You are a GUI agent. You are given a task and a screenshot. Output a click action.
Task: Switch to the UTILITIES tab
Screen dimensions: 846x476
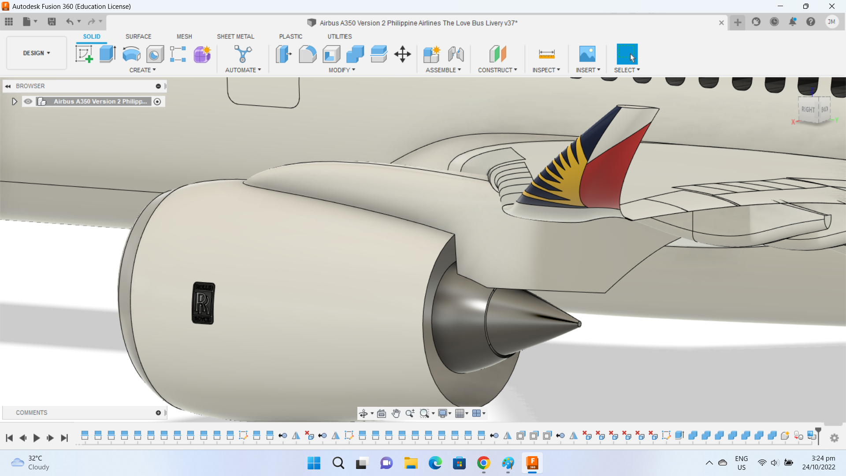(x=339, y=37)
